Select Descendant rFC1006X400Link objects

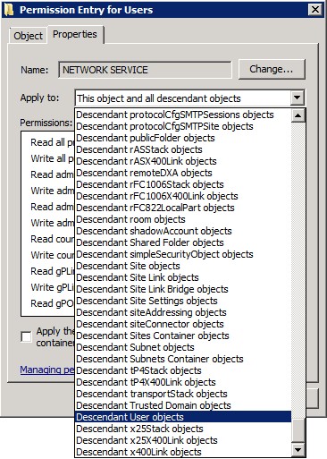pyautogui.click(x=183, y=196)
